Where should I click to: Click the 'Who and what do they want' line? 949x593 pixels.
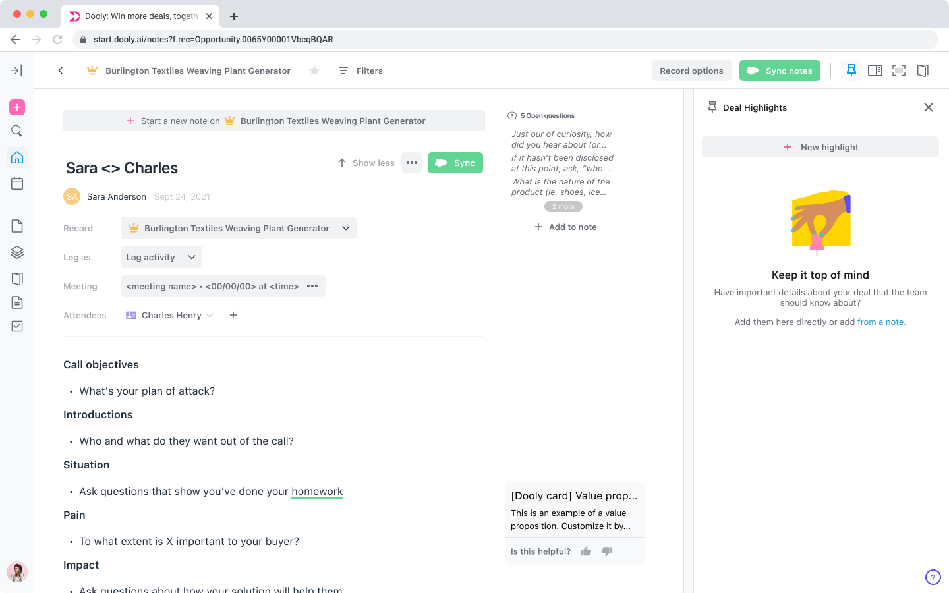[187, 441]
